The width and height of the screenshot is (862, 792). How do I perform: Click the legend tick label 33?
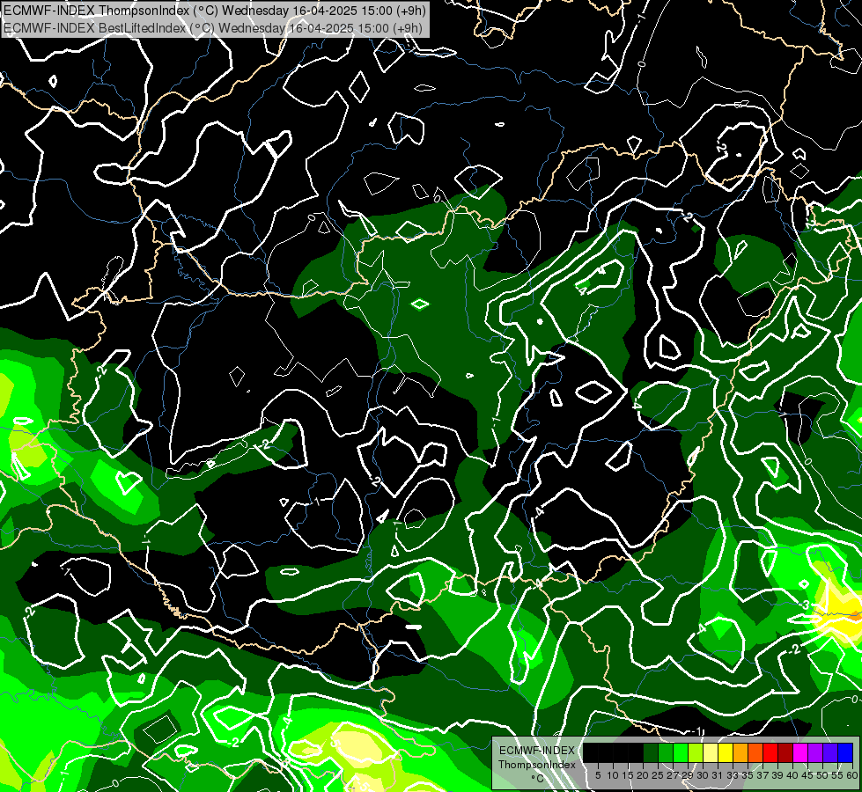[x=733, y=775]
